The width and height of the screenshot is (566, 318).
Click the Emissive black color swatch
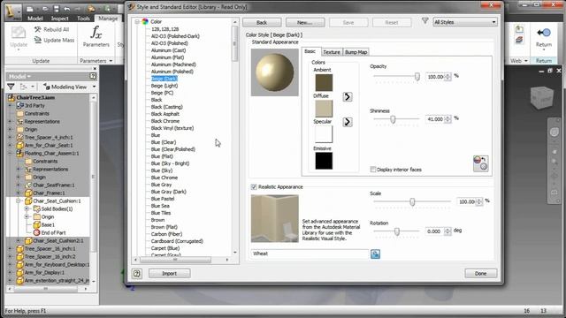(x=324, y=161)
